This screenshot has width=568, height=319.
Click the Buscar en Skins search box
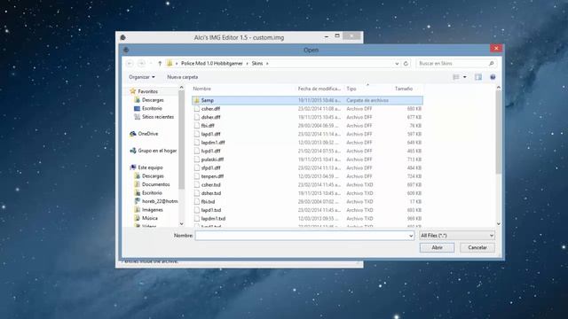(x=456, y=63)
